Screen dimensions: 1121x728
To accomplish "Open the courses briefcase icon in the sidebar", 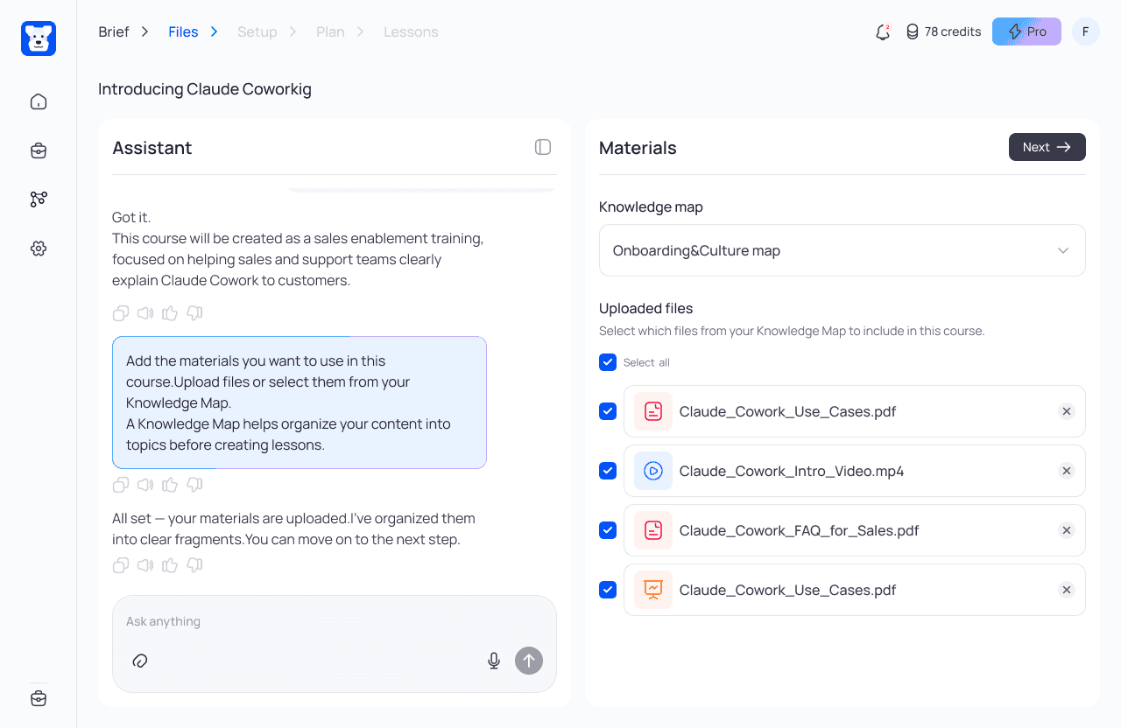I will (x=39, y=150).
